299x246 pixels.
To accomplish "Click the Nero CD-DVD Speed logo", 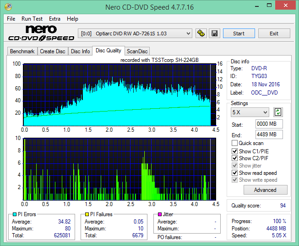I will 41,33.
